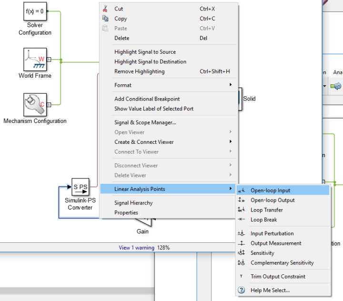Click the 128% zoom level indicator

(x=163, y=248)
